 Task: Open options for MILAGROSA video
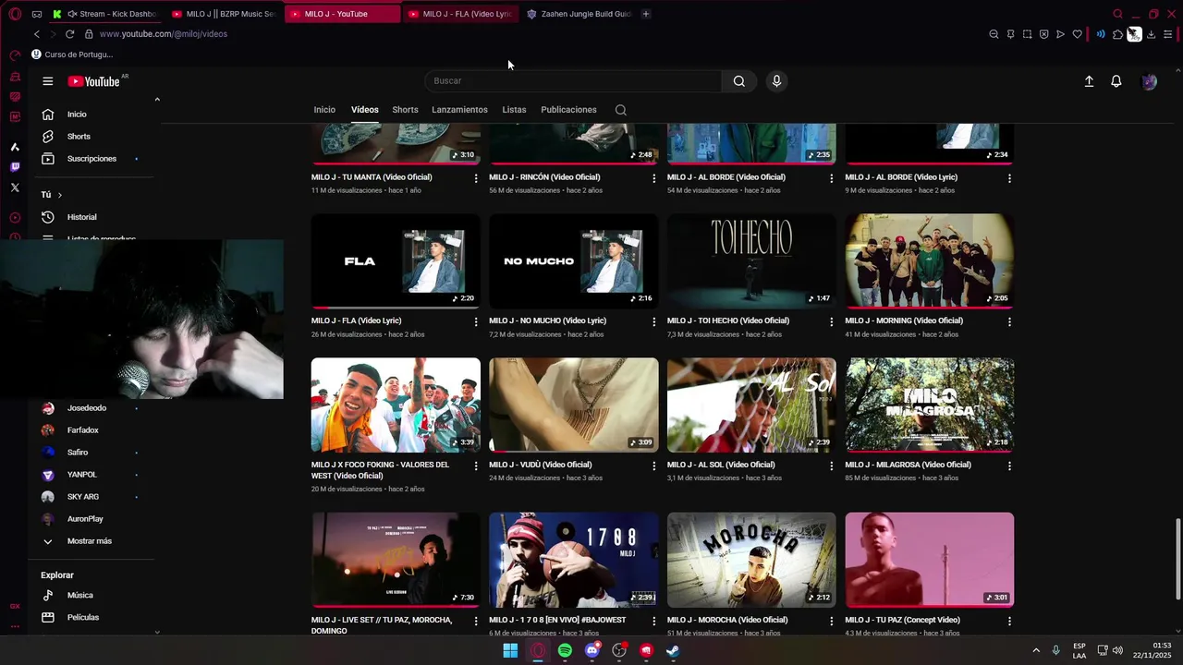pos(1009,466)
